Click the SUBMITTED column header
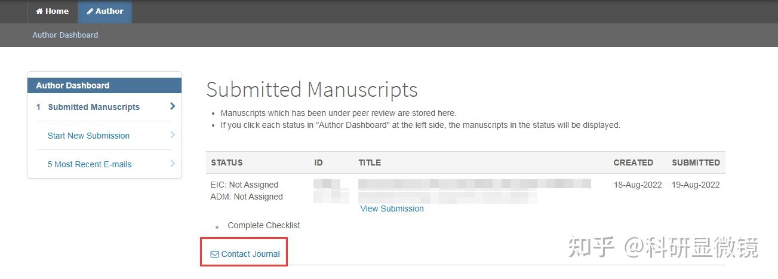 pos(696,163)
